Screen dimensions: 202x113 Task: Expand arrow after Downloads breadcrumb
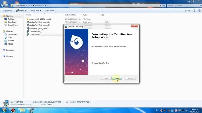click(46, 6)
